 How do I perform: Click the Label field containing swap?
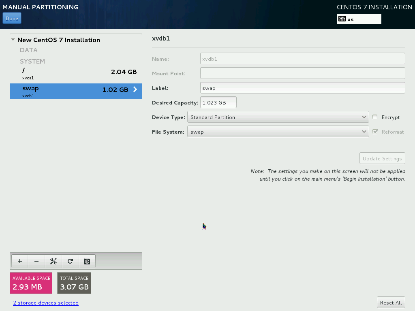coord(302,88)
